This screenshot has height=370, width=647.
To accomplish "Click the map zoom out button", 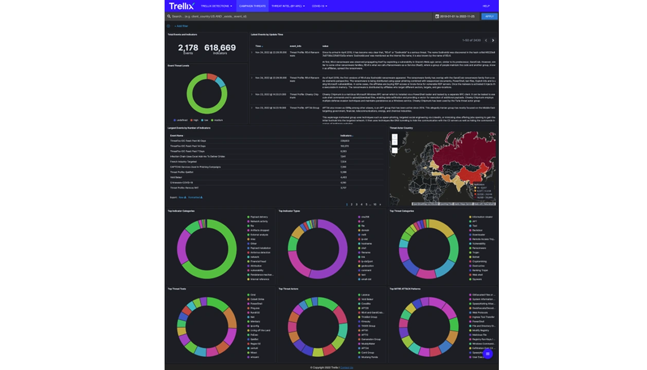I will pos(394,142).
